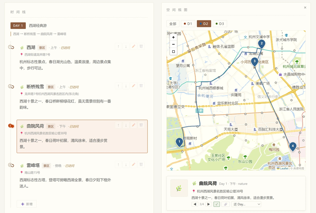The width and height of the screenshot is (316, 213).
Task: Click 梅冈园 label on map
Action: click(274, 150)
